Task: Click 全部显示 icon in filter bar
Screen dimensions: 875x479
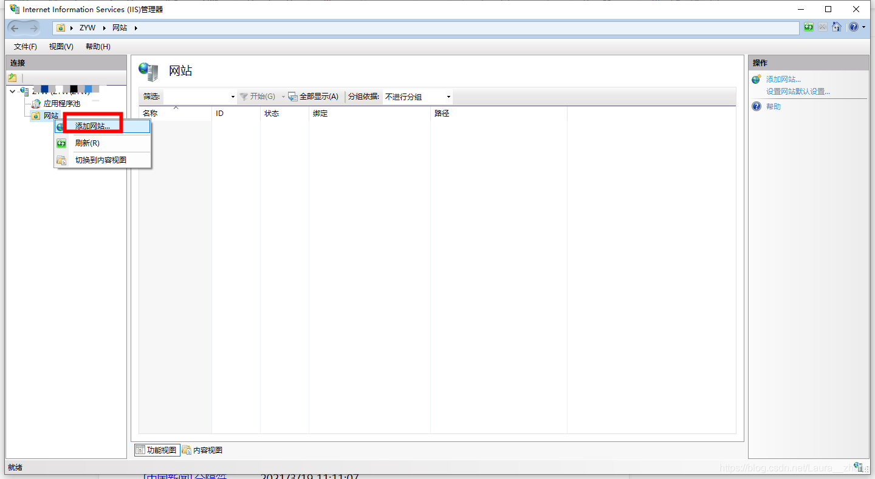Action: pos(293,97)
